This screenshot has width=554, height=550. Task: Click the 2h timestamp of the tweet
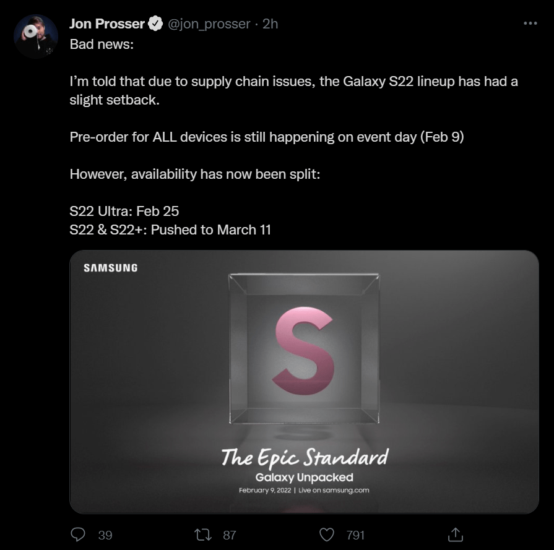click(x=270, y=24)
